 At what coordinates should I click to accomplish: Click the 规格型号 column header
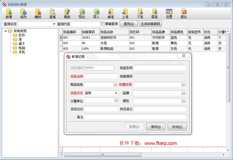[x=195, y=32]
